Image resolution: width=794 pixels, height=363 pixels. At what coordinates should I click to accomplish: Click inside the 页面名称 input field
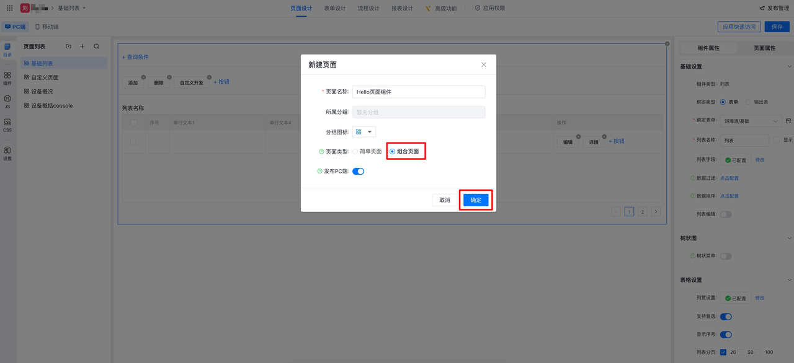click(418, 91)
